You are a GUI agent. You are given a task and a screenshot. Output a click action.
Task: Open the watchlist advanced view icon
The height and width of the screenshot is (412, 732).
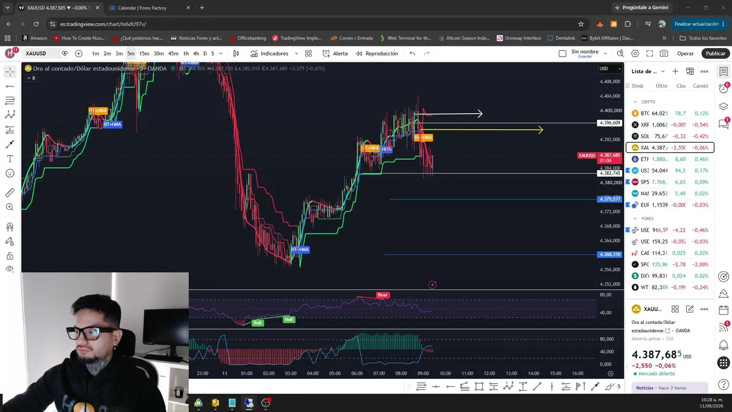pyautogui.click(x=690, y=72)
